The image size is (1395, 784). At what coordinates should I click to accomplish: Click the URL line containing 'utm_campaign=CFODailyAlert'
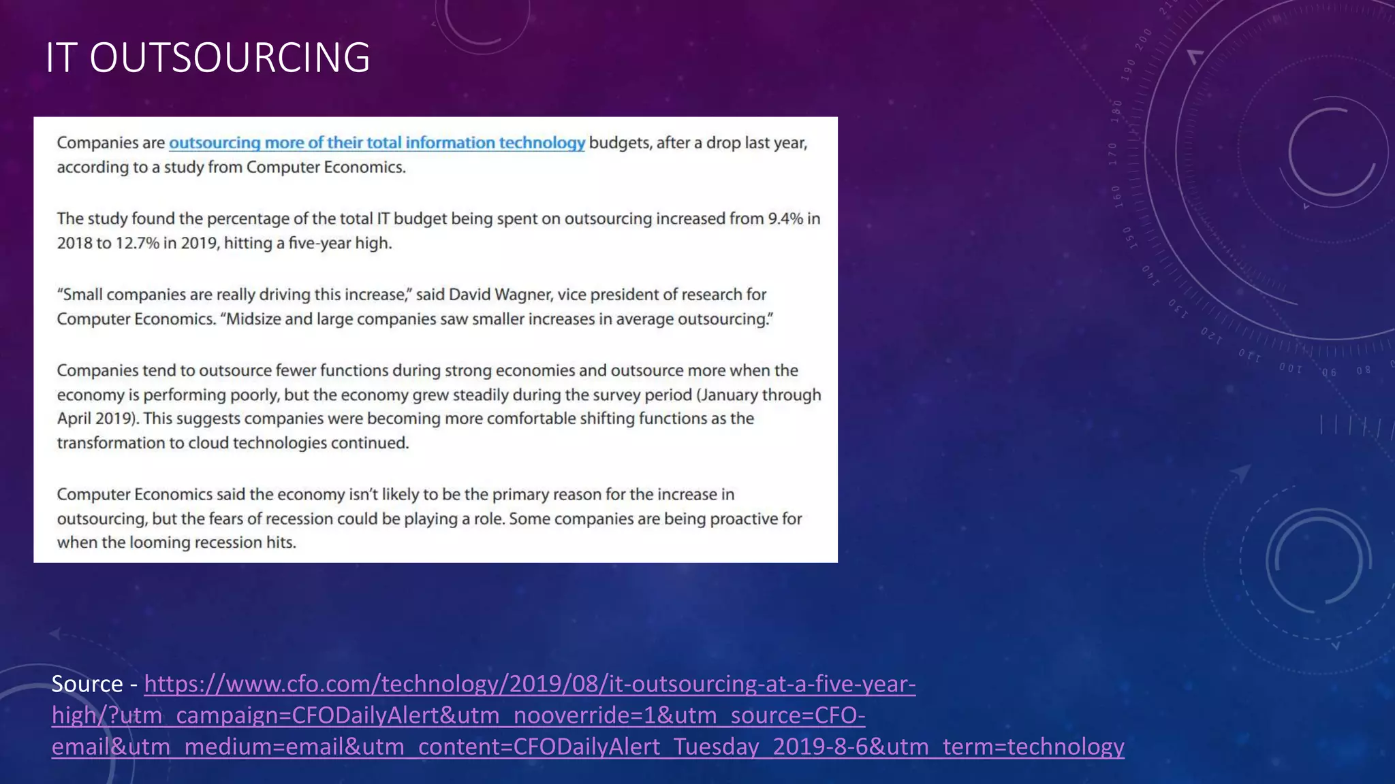click(x=458, y=715)
